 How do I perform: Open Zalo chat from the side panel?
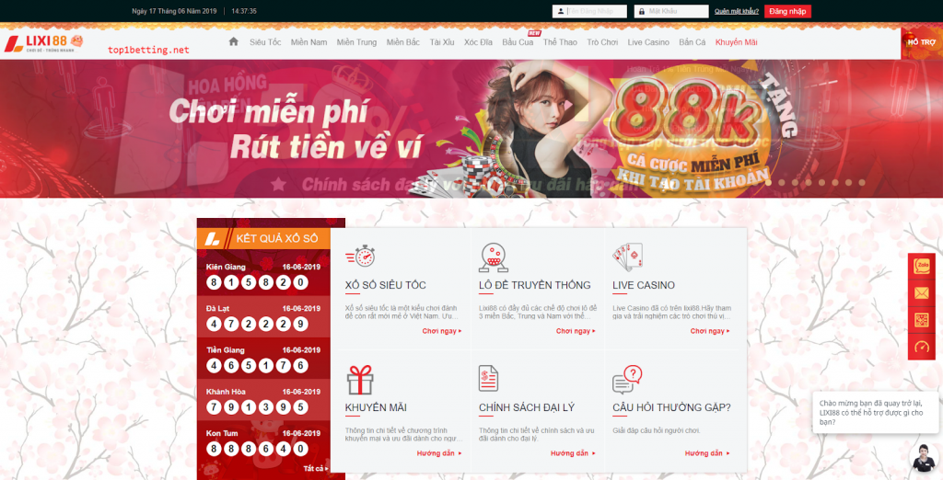pos(921,266)
